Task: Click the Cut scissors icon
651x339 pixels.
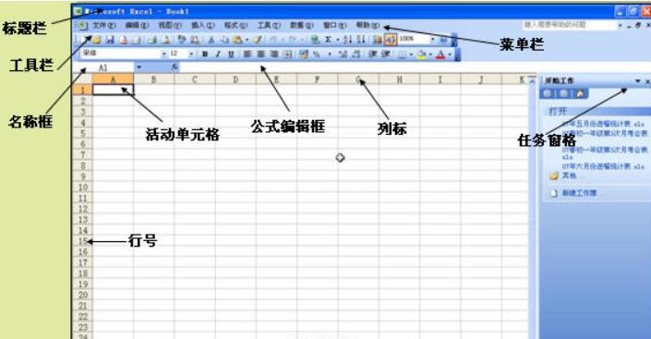Action: point(211,40)
